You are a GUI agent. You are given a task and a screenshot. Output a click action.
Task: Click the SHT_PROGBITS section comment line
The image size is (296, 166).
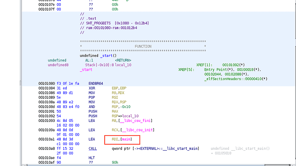tap(114, 23)
